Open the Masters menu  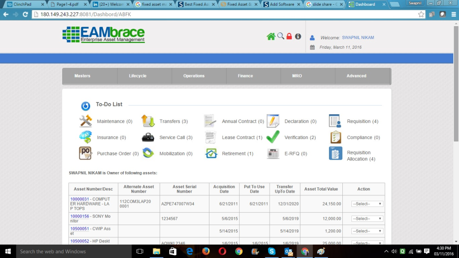coord(82,76)
